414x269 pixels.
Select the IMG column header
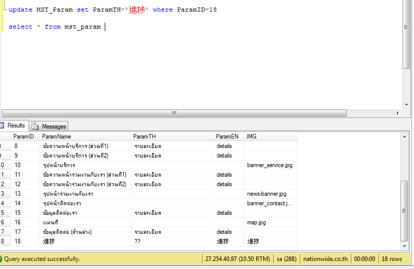tap(271, 137)
